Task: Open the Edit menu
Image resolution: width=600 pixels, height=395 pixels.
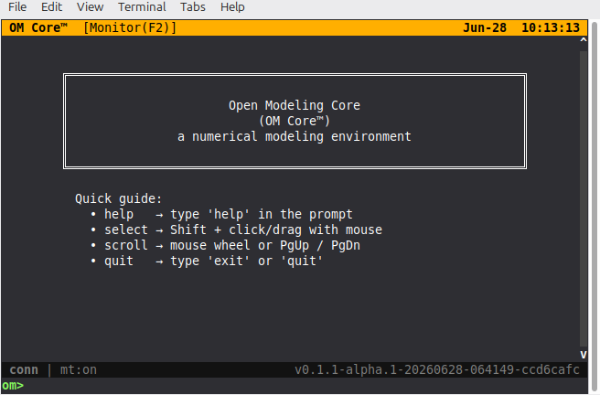Action: point(51,7)
